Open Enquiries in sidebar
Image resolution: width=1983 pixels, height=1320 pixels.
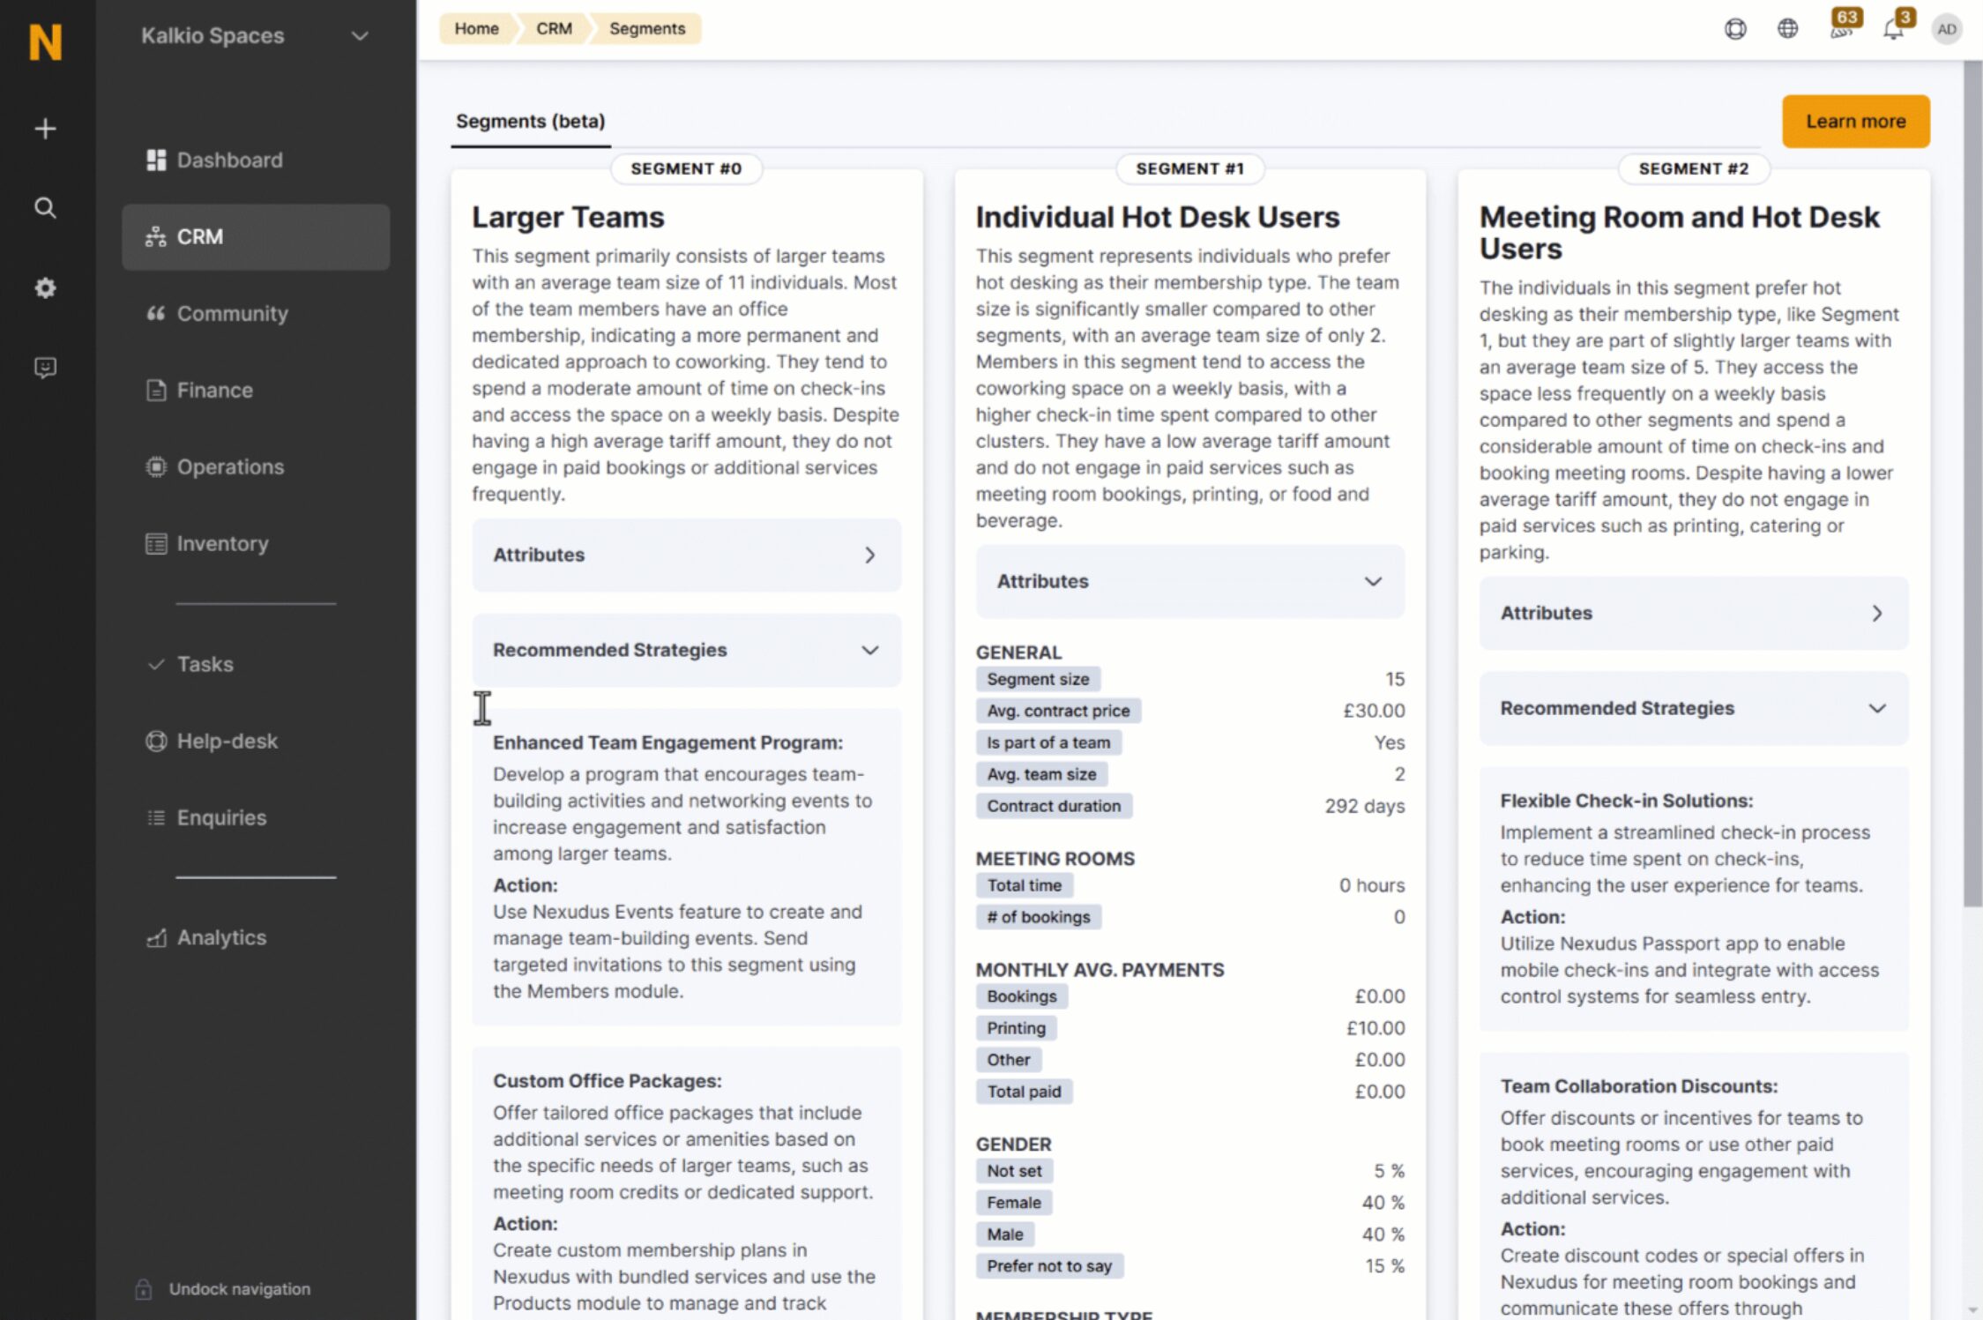pyautogui.click(x=221, y=817)
